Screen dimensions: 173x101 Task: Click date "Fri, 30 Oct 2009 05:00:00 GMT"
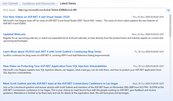tap(149, 52)
